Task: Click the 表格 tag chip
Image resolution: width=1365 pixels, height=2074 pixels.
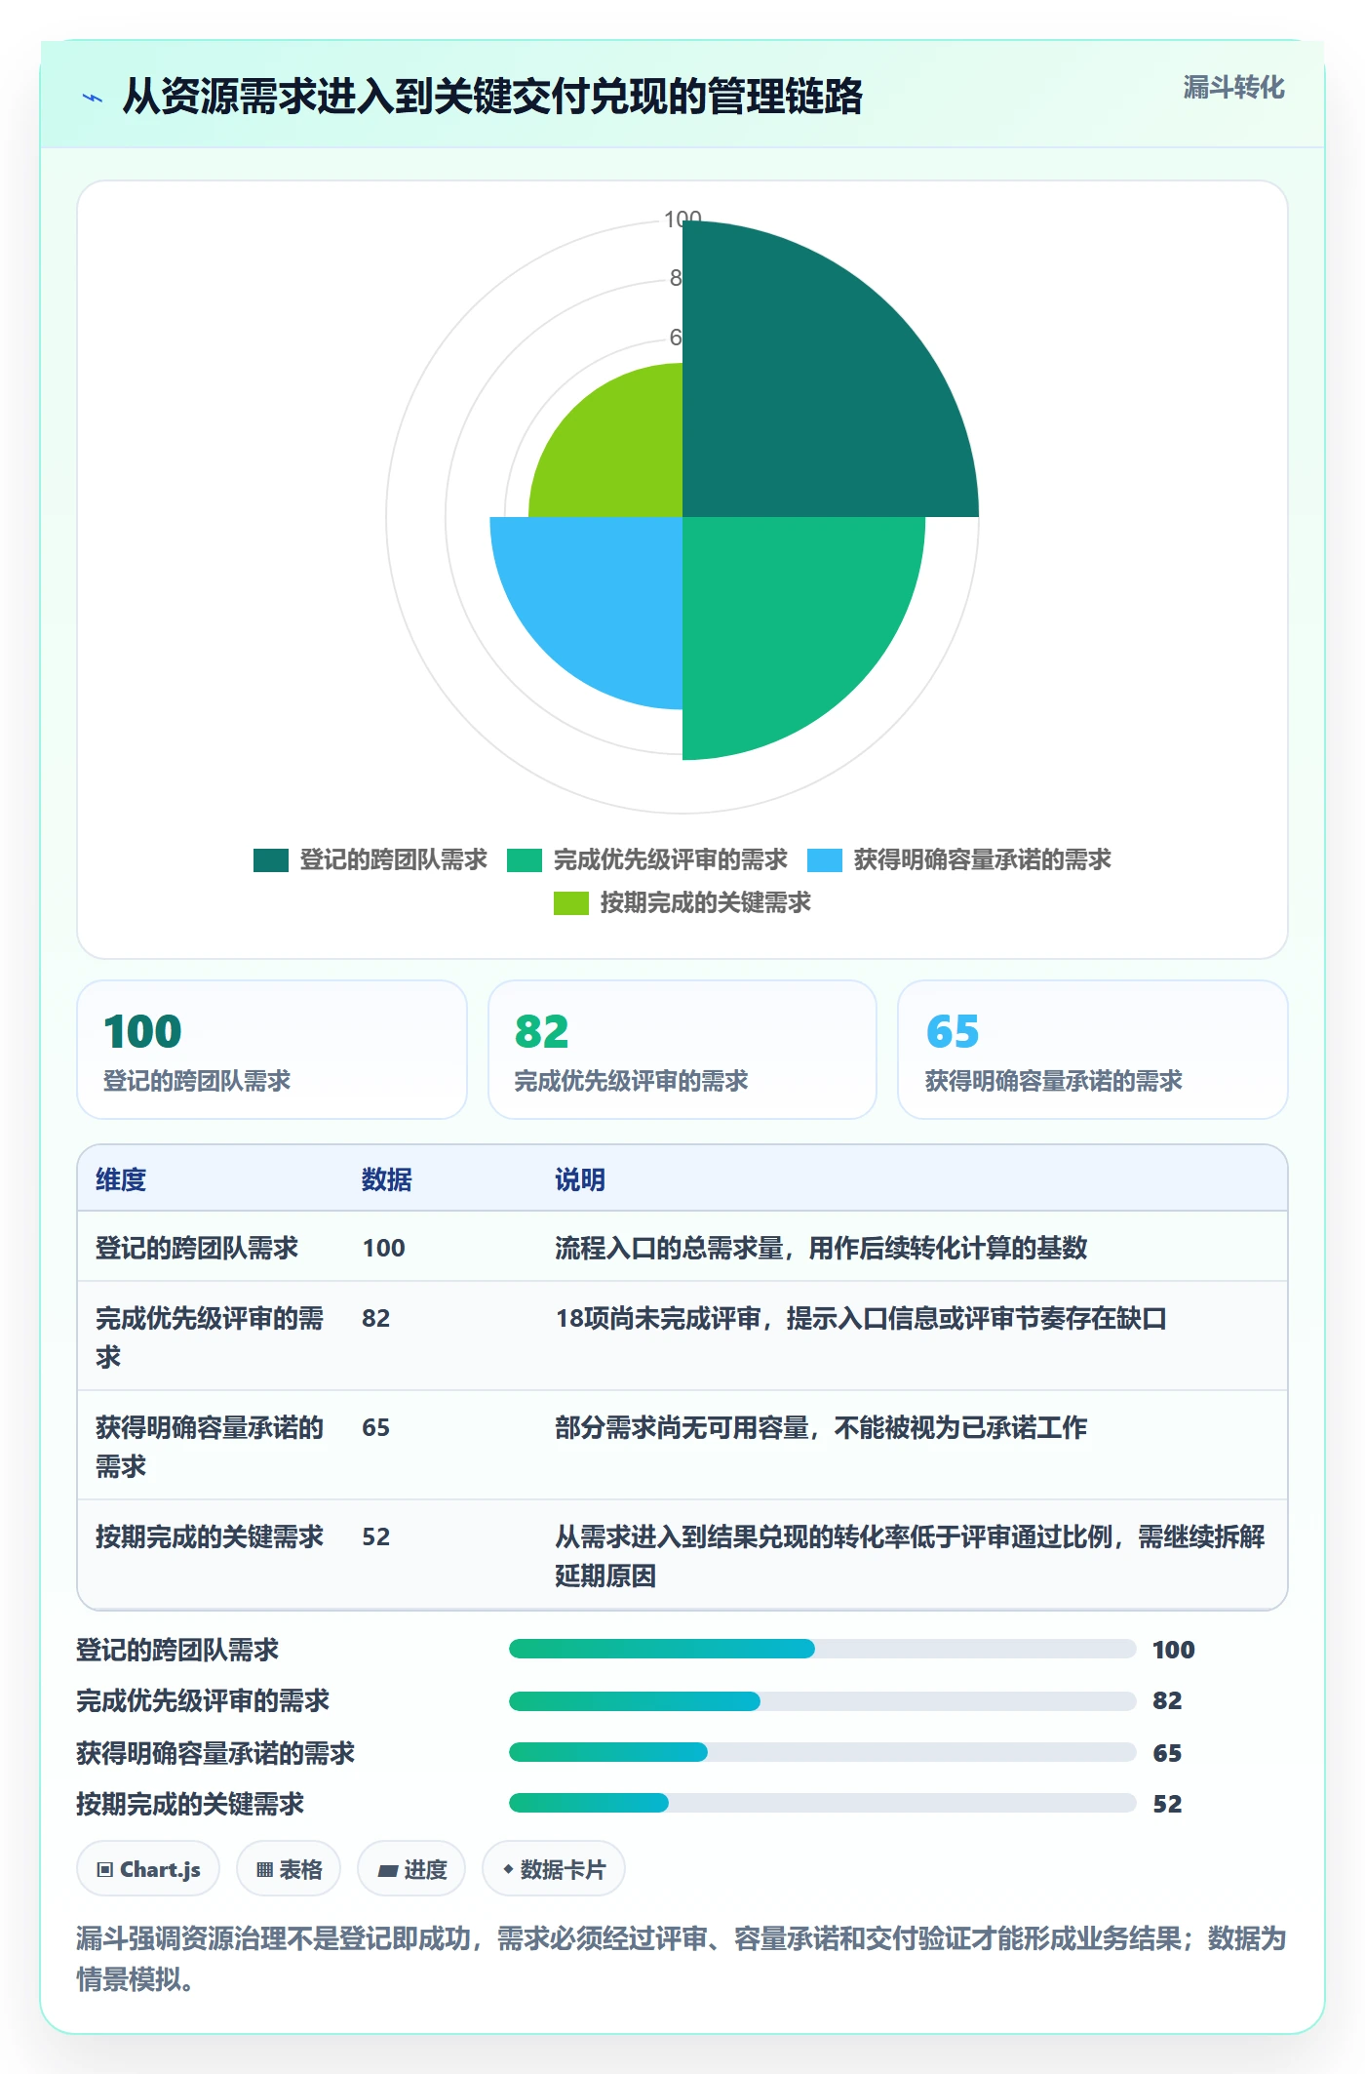Action: pyautogui.click(x=289, y=1869)
